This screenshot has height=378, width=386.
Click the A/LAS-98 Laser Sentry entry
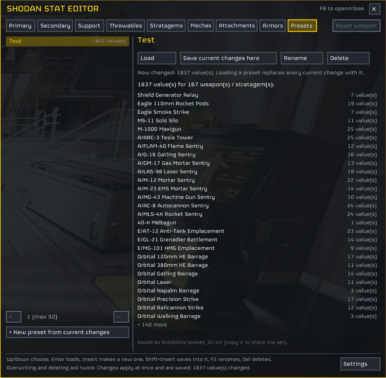pos(257,172)
